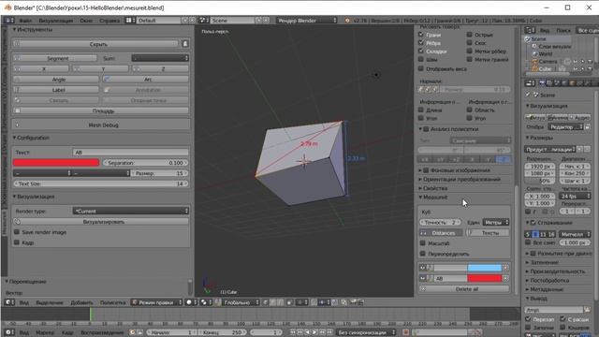Screen dimensions: 599x337
Task: Click Delete all in Measureit panel
Action: pyautogui.click(x=464, y=289)
